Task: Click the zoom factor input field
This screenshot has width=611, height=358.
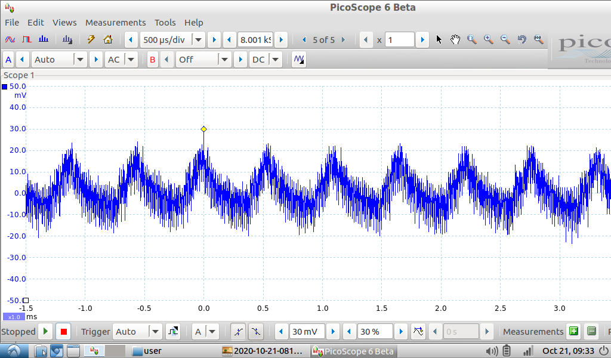Action: [x=399, y=40]
